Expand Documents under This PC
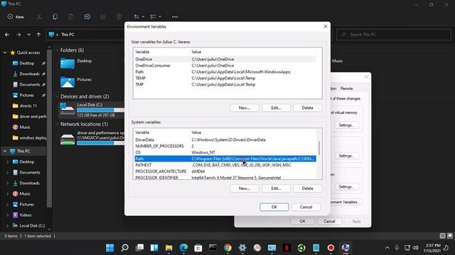 coord(8,173)
